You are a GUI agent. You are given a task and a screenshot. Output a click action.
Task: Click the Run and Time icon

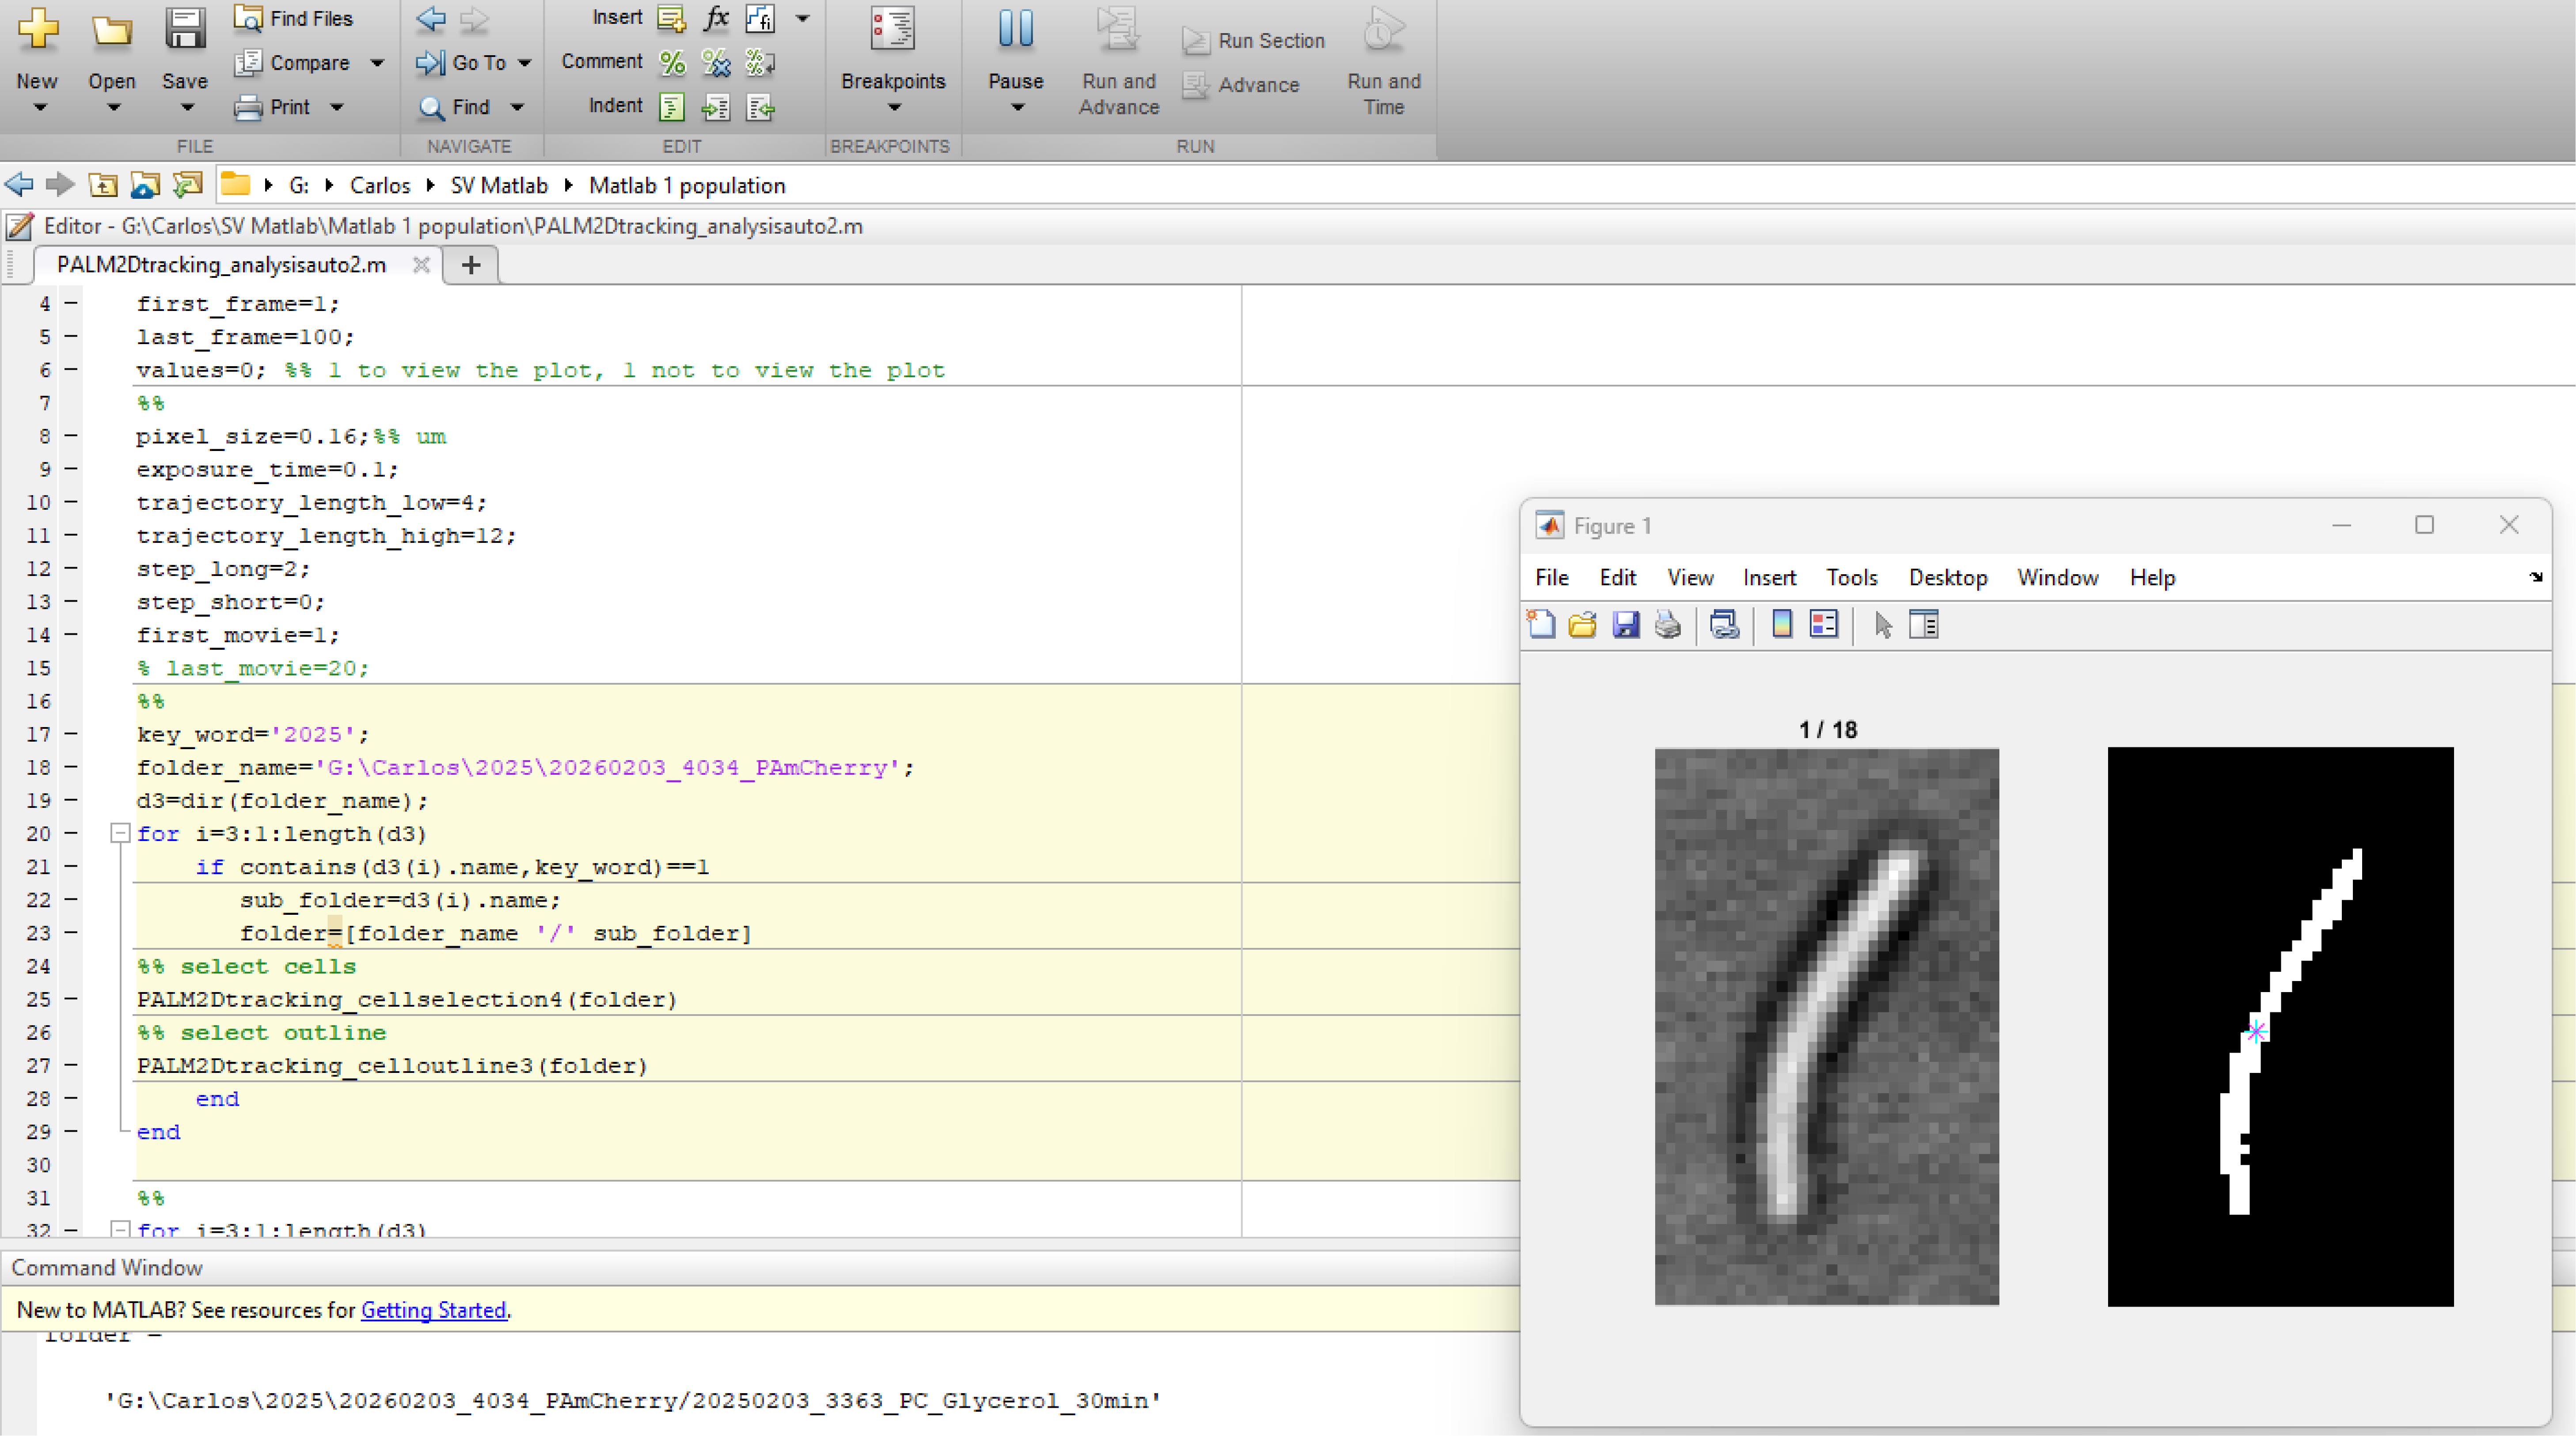coord(1384,29)
